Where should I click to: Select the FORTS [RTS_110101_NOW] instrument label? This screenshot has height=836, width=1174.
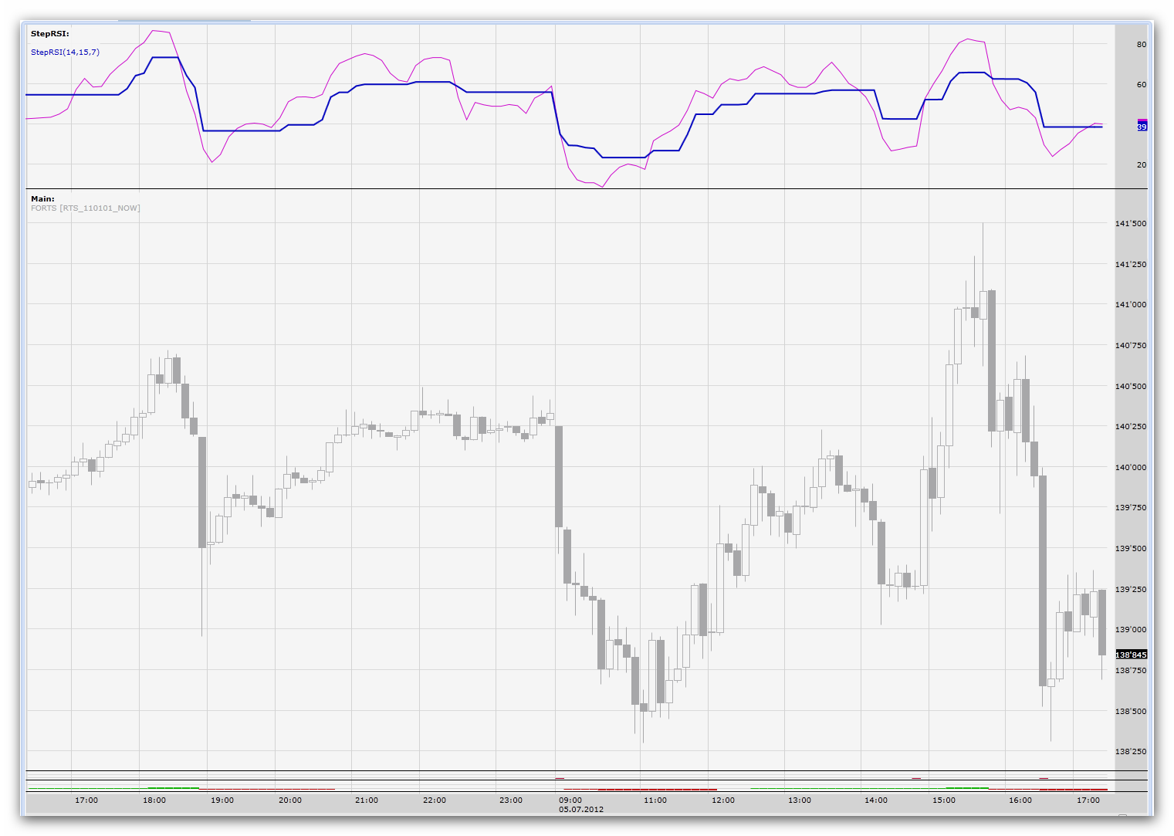[x=86, y=208]
